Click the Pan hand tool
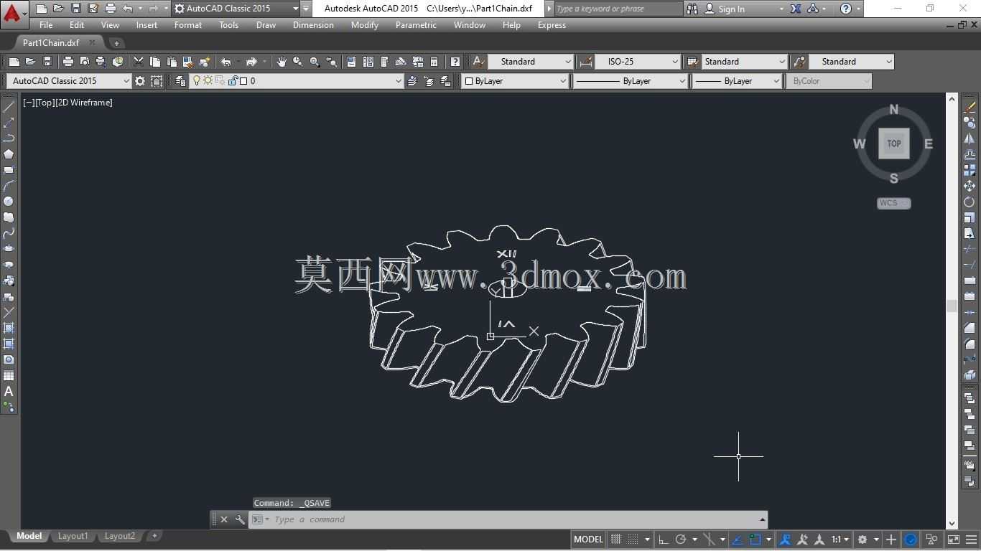981x551 pixels. (282, 62)
